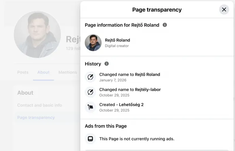Image resolution: width=235 pixels, height=151 pixels.
Task: Open Rejtő Roland profile thumbnail in dialog
Action: (x=93, y=43)
